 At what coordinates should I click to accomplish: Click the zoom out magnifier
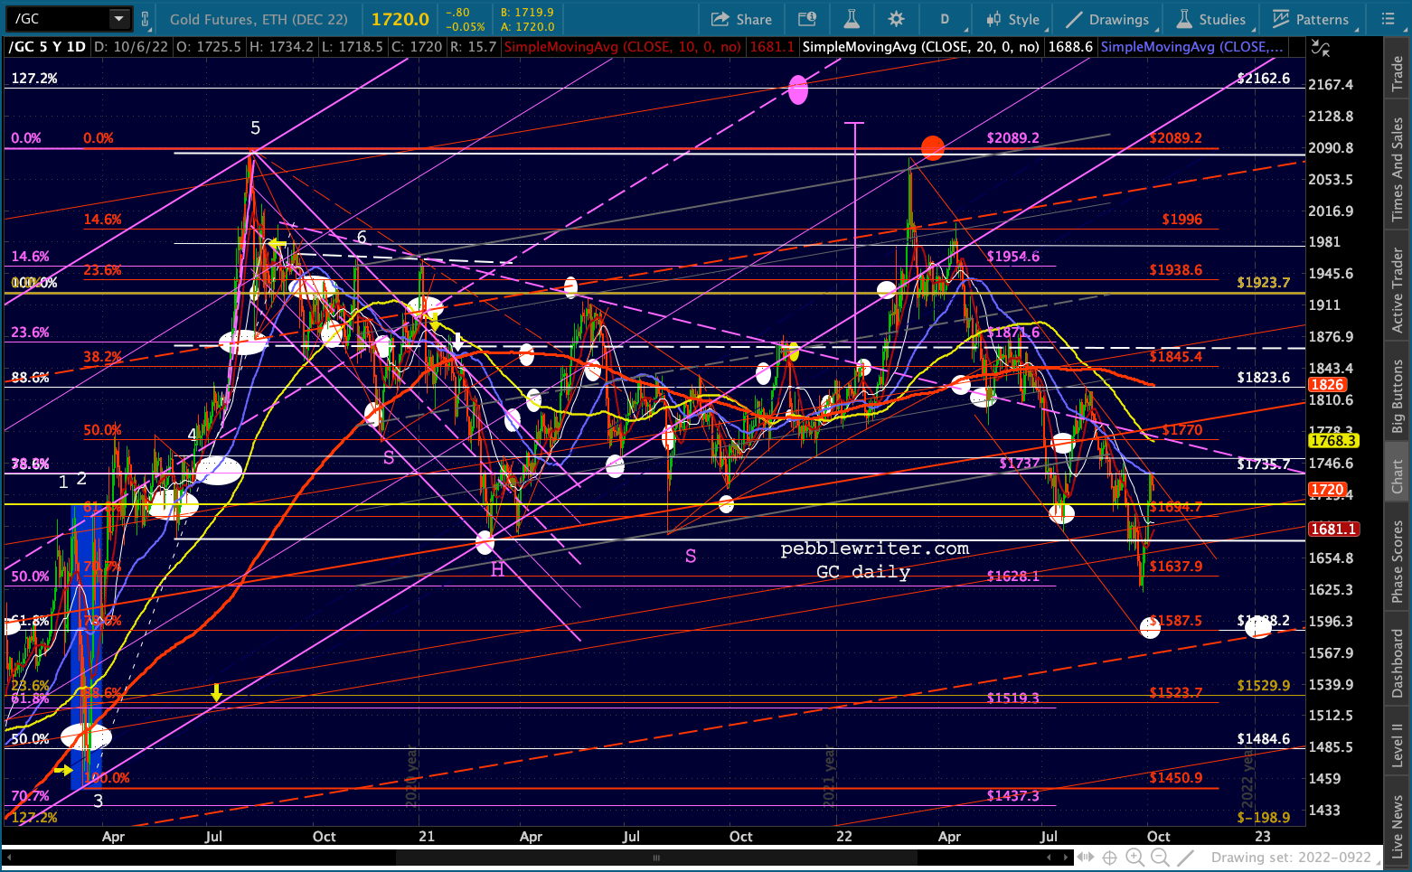(1160, 858)
